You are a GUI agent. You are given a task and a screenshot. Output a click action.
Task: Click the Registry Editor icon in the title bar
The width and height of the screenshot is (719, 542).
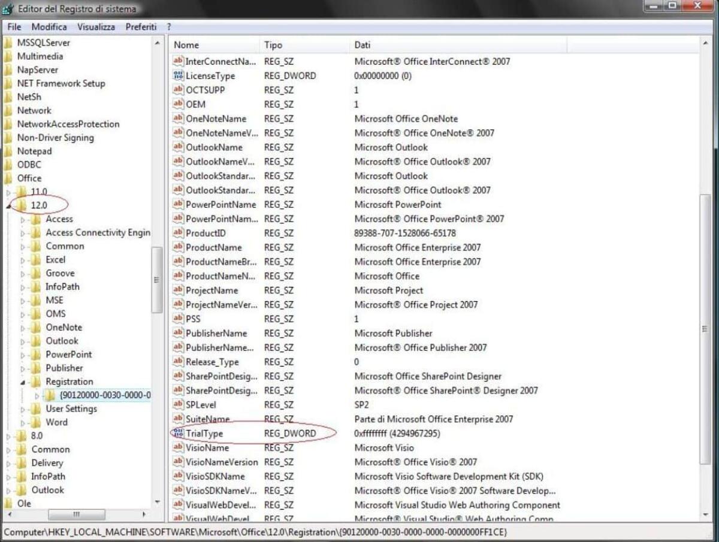tap(8, 8)
